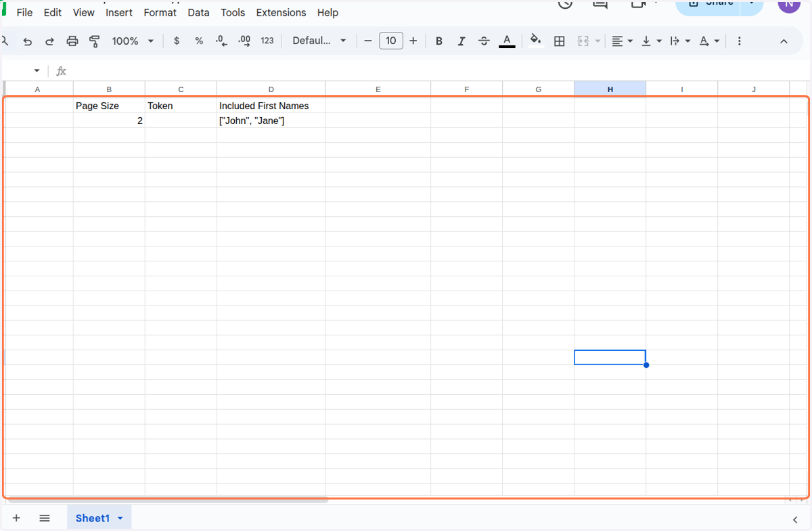
Task: Click the fill handle of selected cell
Action: point(646,365)
